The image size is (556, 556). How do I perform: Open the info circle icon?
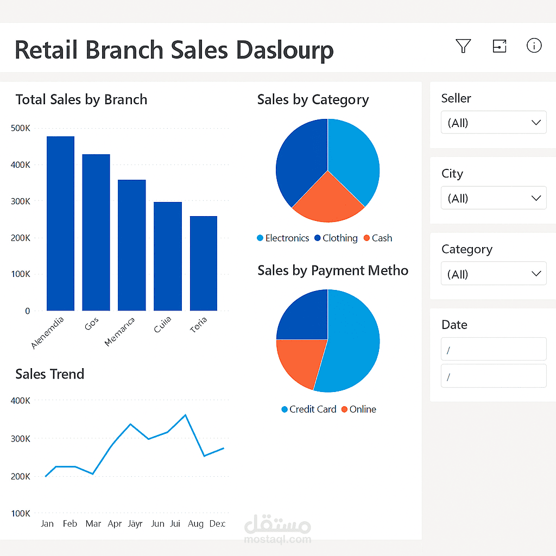coord(534,46)
